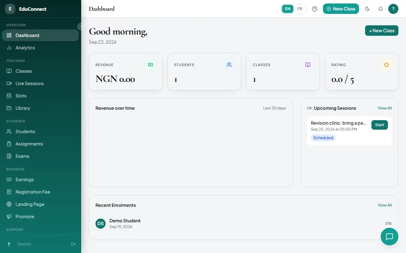Switch language to FR

300,9
